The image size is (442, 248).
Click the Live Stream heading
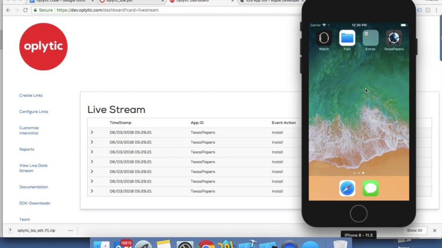(116, 110)
